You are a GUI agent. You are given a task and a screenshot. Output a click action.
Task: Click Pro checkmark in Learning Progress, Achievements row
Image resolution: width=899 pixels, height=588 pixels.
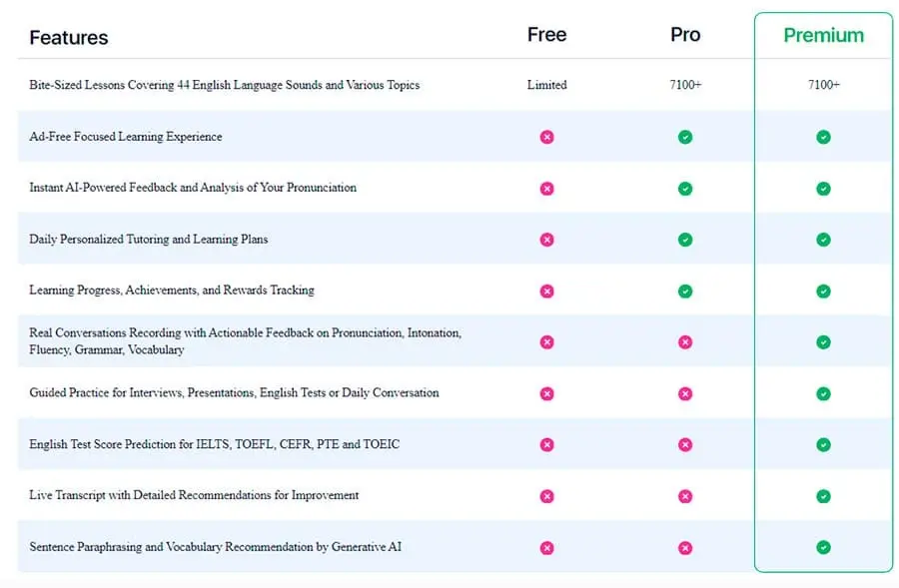[x=685, y=292]
